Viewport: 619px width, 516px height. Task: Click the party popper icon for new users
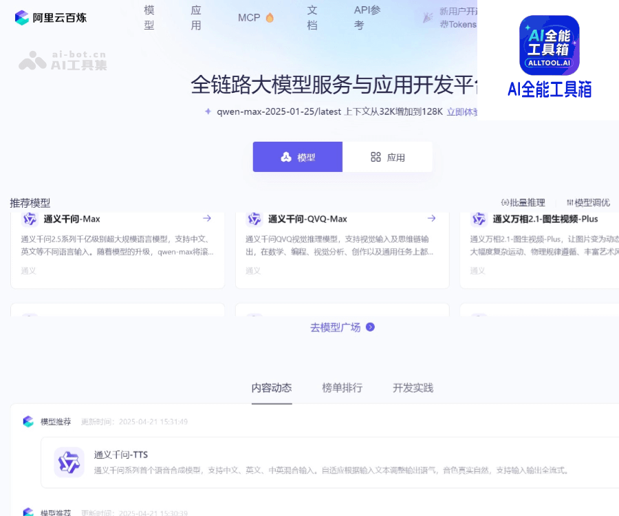pos(428,18)
